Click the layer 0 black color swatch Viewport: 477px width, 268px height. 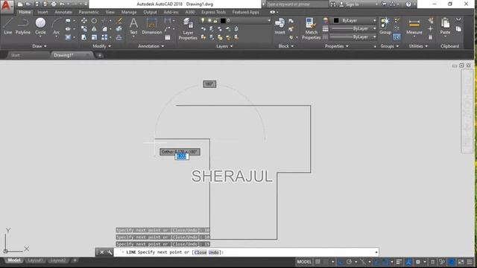223,20
